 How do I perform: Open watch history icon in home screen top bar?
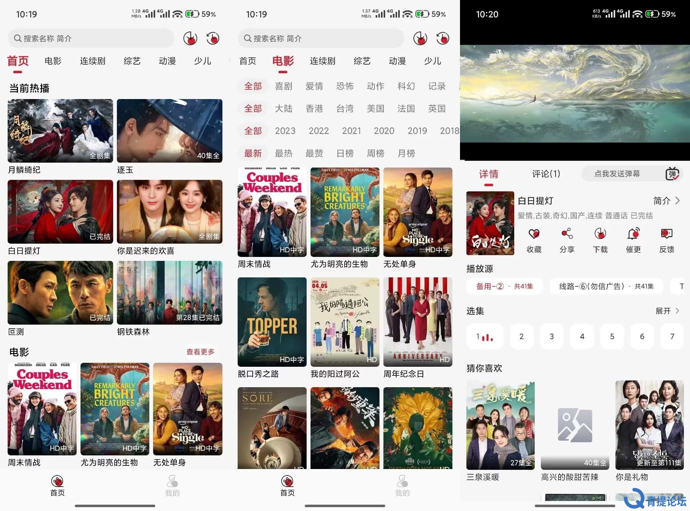point(213,38)
